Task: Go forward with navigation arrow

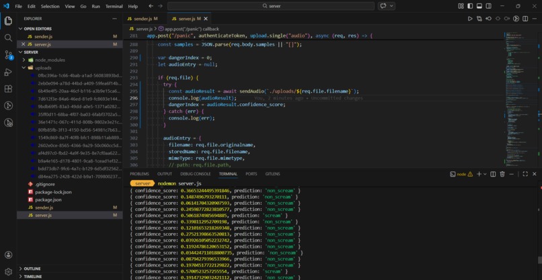Action: click(x=159, y=6)
